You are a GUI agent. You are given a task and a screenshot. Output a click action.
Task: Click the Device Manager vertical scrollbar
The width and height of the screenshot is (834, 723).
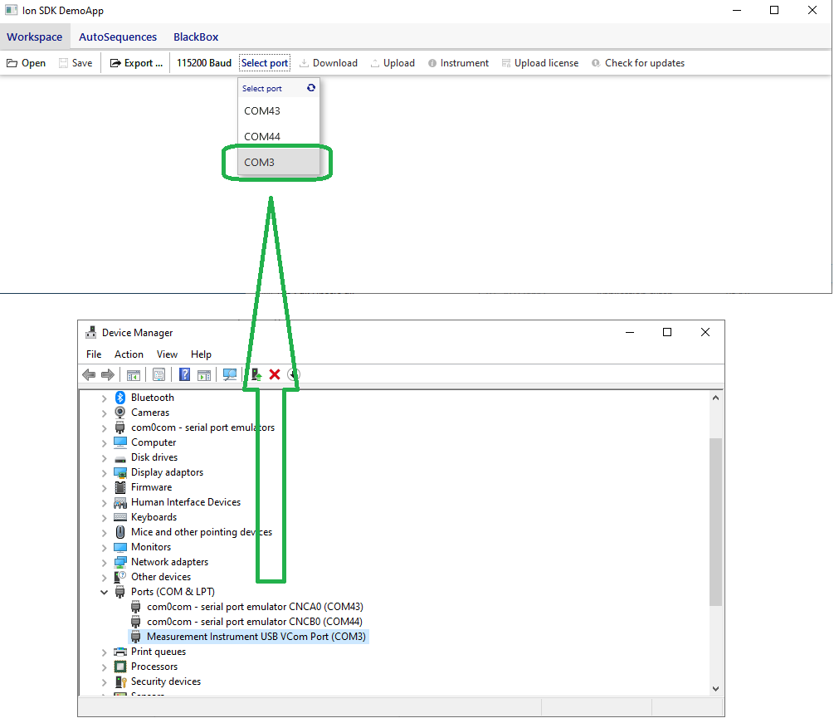coord(715,523)
